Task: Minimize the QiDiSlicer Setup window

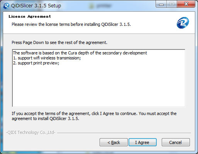Action: point(161,4)
